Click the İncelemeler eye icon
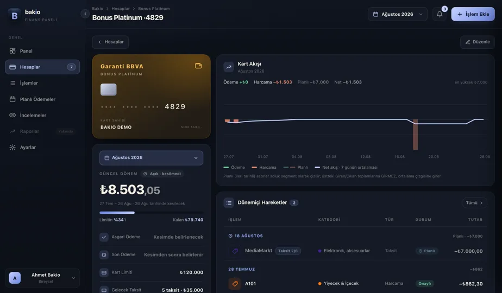The height and width of the screenshot is (293, 502). 12,115
